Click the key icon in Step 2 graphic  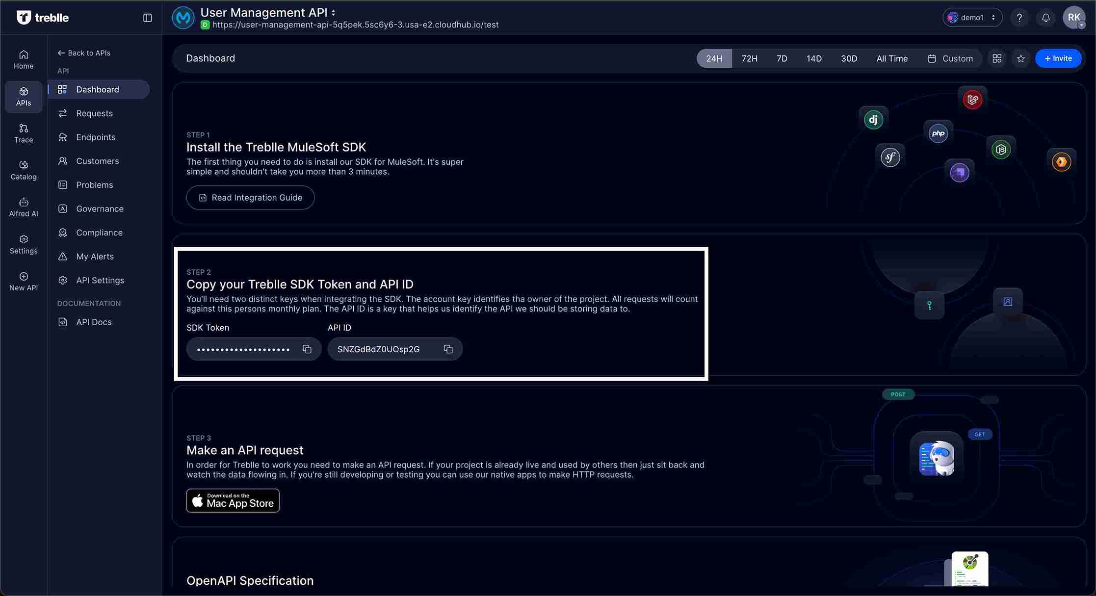pos(929,305)
